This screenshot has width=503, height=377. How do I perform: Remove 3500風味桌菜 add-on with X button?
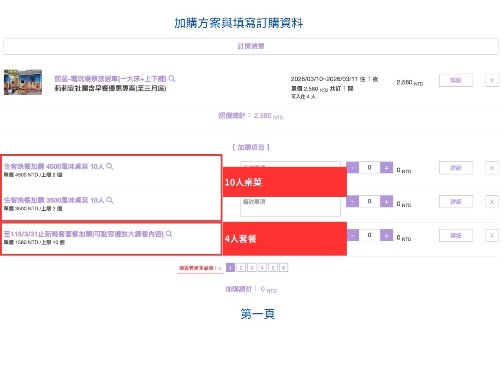pyautogui.click(x=492, y=202)
